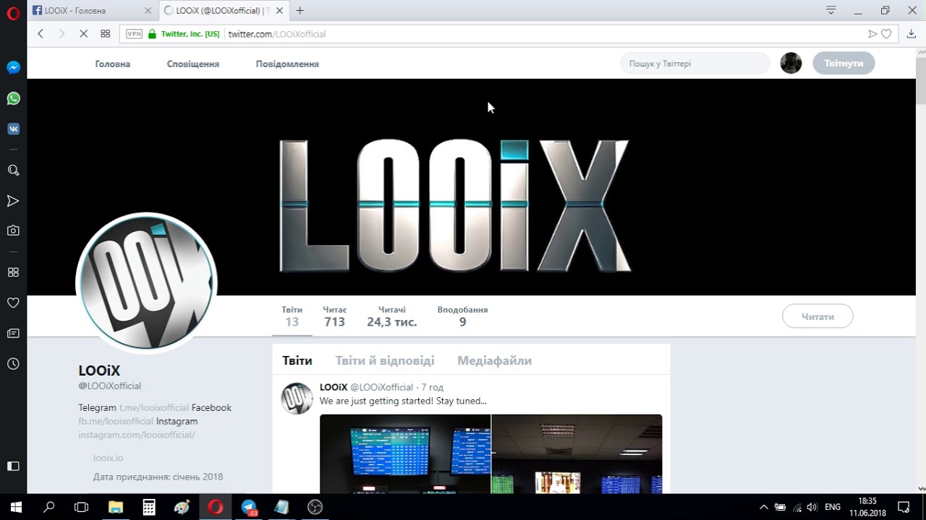
Task: Send page to My Flow from the address bar
Action: tap(872, 34)
